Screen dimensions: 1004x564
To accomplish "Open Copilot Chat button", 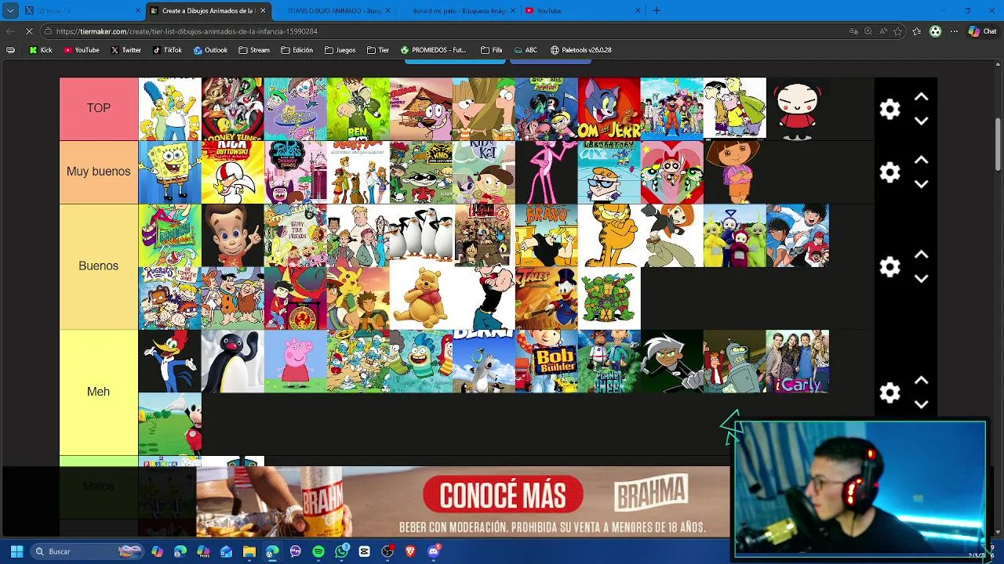I will (x=983, y=31).
